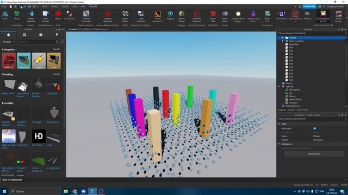Click the Add Attribute button
The width and height of the screenshot is (348, 195).
coord(314,154)
